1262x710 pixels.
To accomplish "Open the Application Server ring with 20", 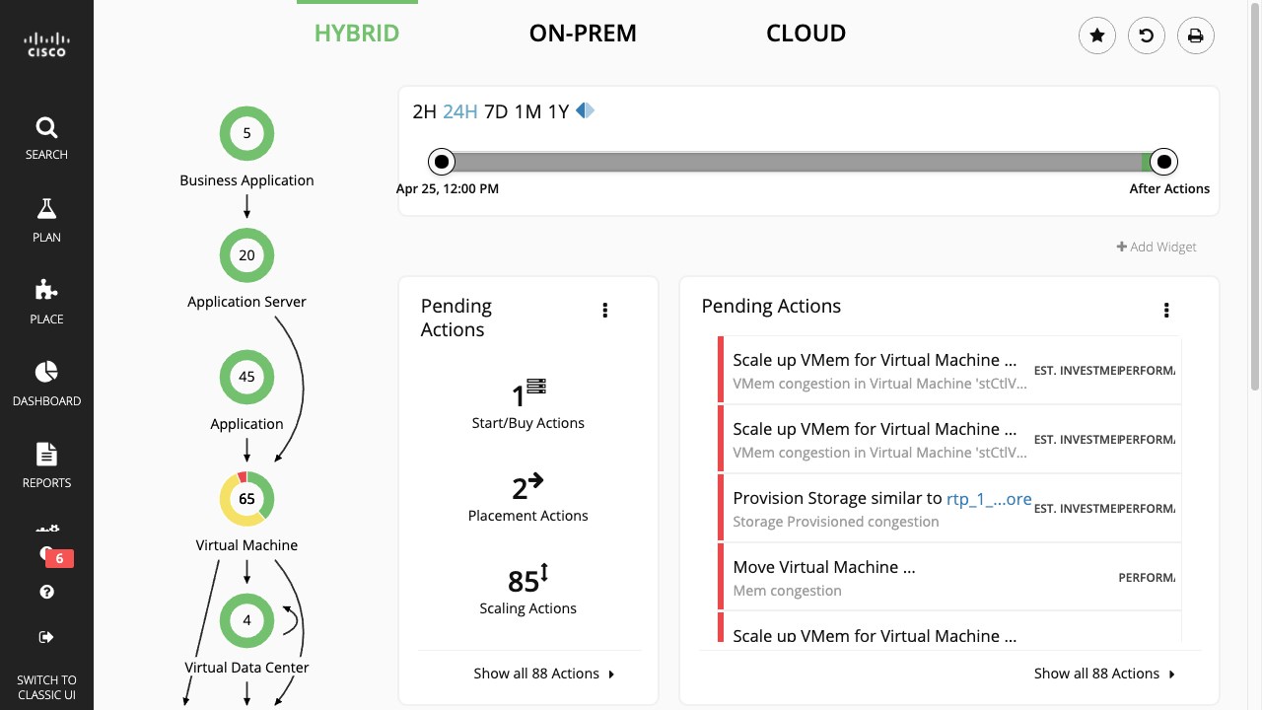I will (246, 255).
